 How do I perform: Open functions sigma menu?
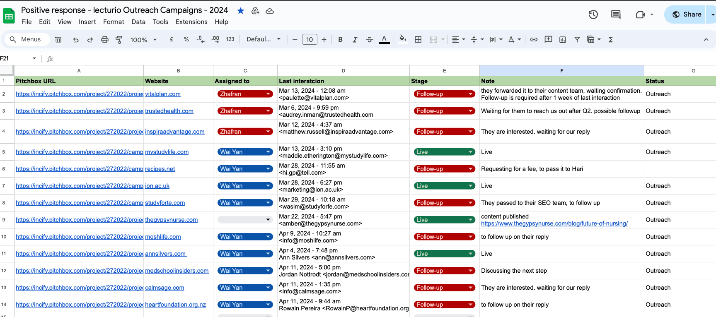(610, 39)
